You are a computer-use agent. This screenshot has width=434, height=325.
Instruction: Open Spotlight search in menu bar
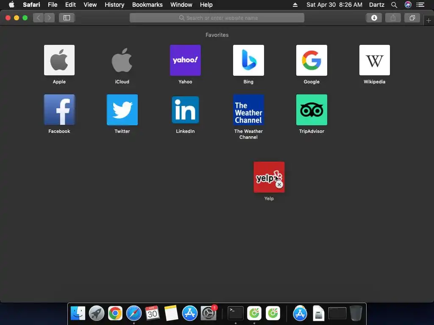tap(394, 5)
